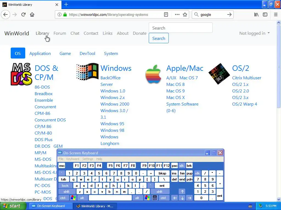Click the MS-DOS logo image
The width and height of the screenshot is (281, 210).
click(x=21, y=74)
